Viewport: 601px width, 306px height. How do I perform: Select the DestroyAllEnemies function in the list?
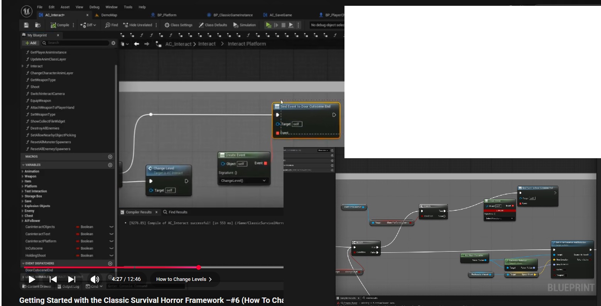(45, 128)
